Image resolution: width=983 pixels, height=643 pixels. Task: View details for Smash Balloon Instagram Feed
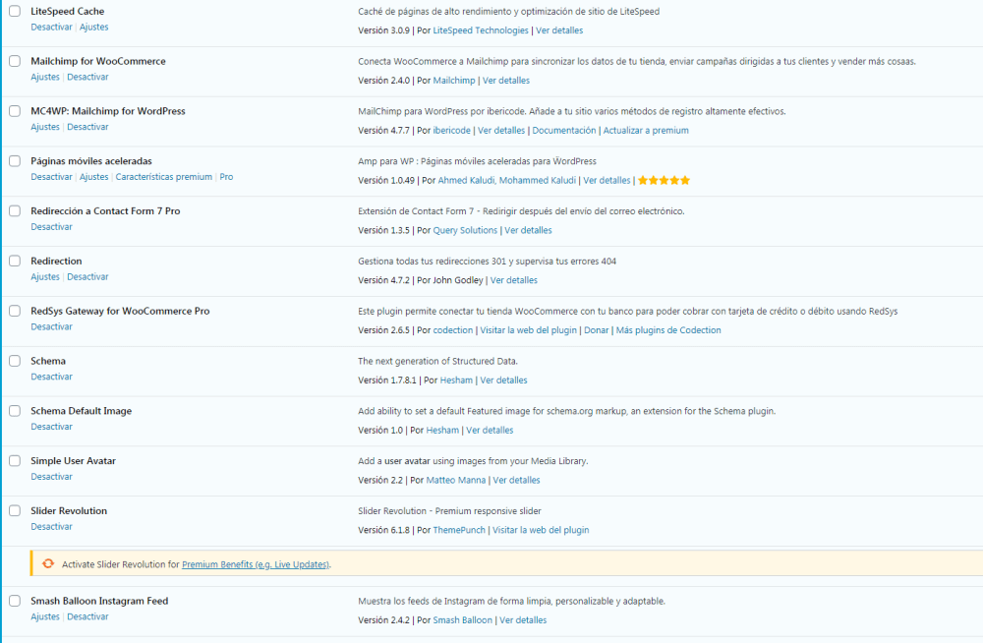coord(523,619)
